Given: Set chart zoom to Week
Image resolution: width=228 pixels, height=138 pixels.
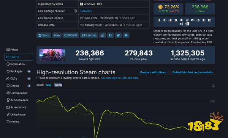Looking at the screenshot, I should pos(58,85).
